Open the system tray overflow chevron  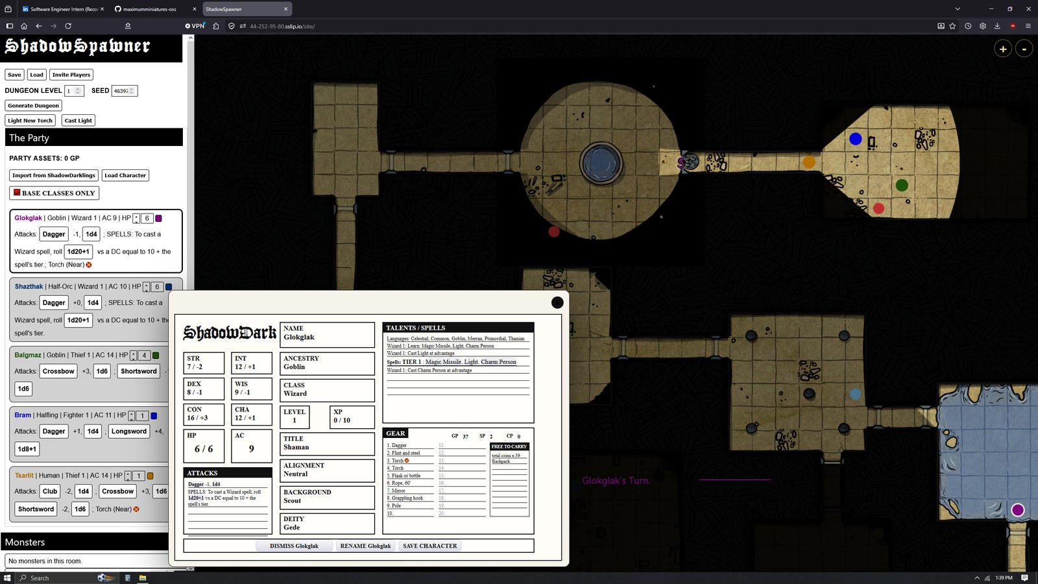point(977,578)
